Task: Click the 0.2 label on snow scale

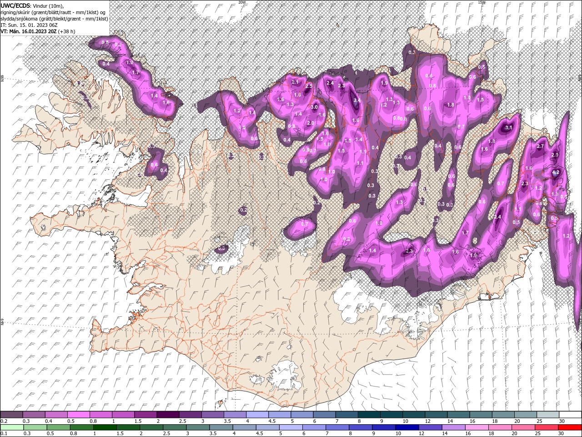Action: coord(3,421)
